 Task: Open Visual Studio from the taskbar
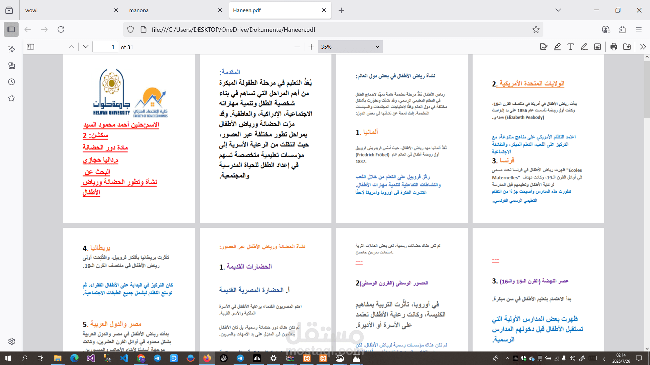click(91, 358)
